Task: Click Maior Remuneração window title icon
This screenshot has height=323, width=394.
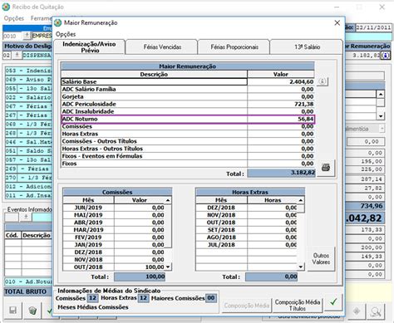Action: (58, 23)
